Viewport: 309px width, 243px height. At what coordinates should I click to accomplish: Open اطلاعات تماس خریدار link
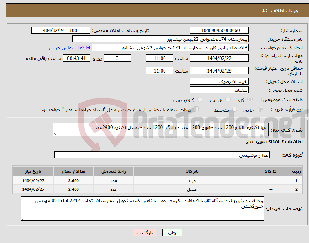[x=69, y=48]
